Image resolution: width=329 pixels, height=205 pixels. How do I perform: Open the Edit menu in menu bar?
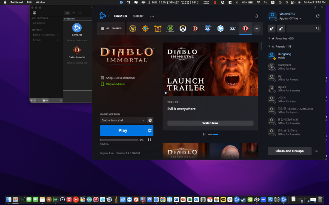[x=29, y=2]
